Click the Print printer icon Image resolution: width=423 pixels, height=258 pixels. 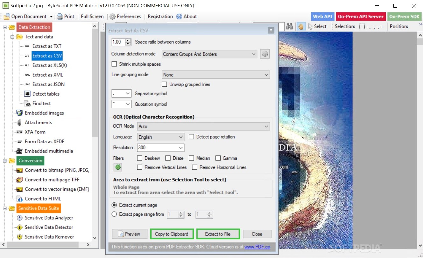(60, 17)
